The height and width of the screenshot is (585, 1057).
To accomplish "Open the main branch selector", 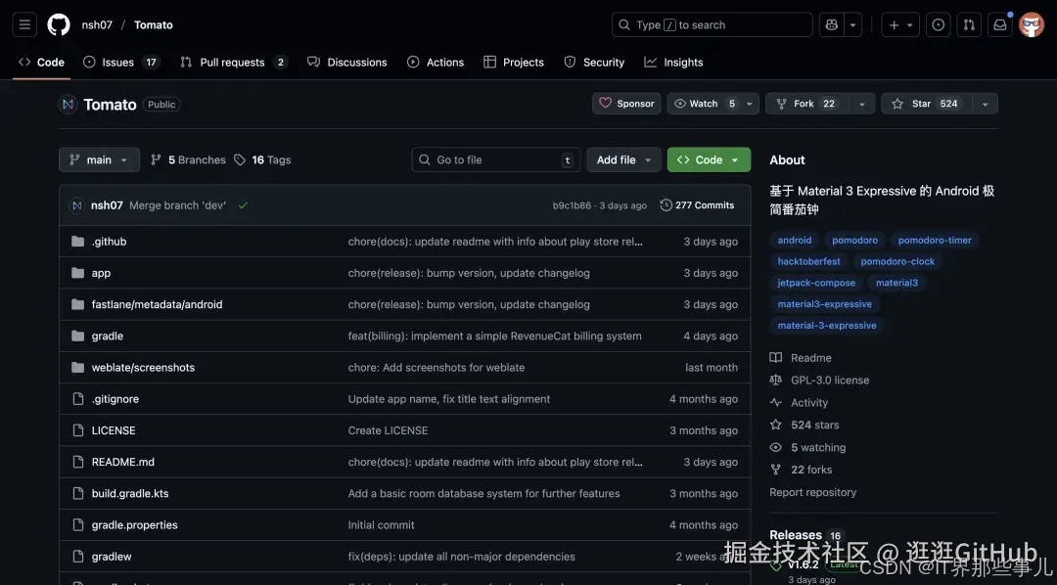I will click(x=99, y=159).
